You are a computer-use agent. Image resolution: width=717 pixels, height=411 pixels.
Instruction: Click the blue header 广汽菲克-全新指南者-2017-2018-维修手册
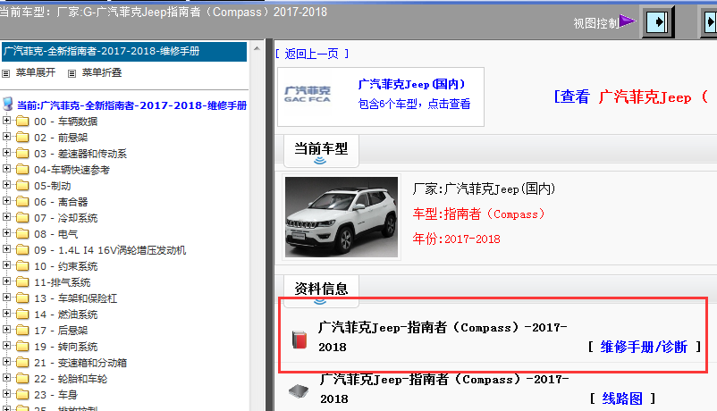point(124,51)
